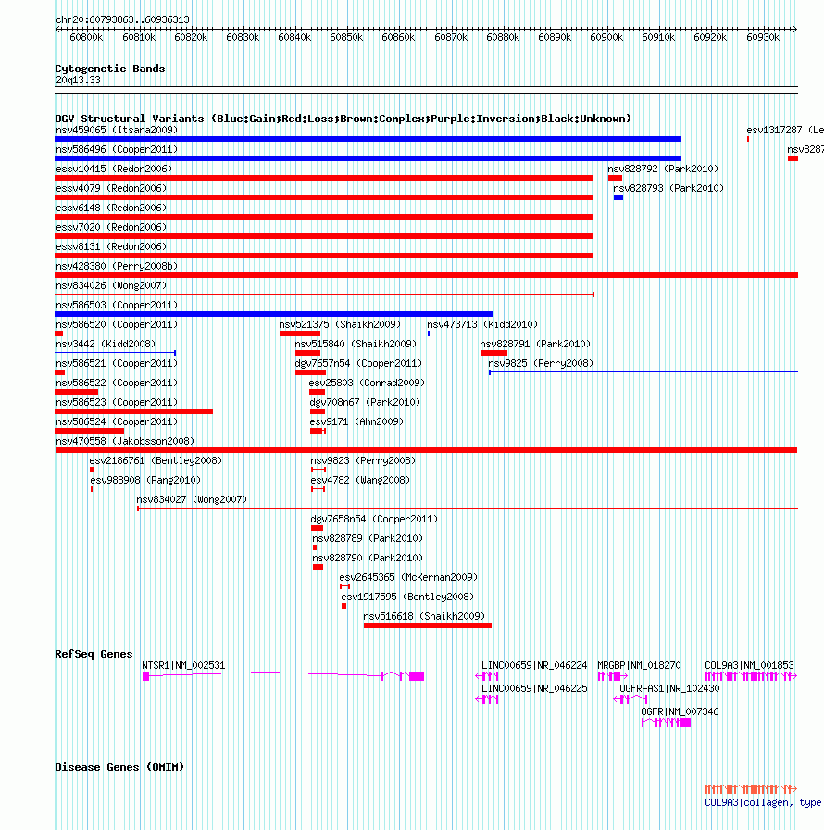Viewport: 824px width, 830px height.
Task: Open the essv8131 (Redon2006) variant label
Action: [x=111, y=246]
